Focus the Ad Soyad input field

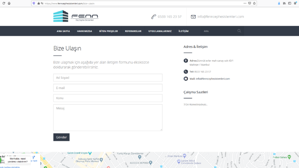(108, 78)
